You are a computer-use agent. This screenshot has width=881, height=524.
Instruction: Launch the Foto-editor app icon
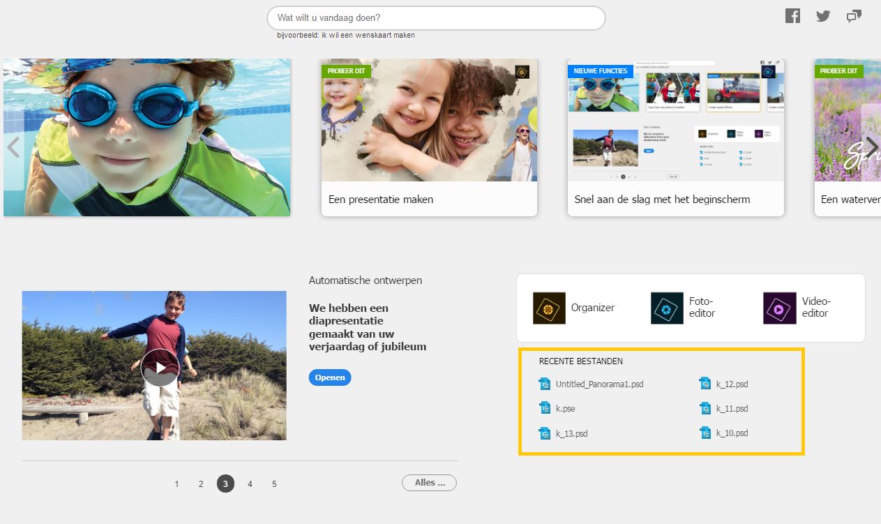pyautogui.click(x=667, y=308)
